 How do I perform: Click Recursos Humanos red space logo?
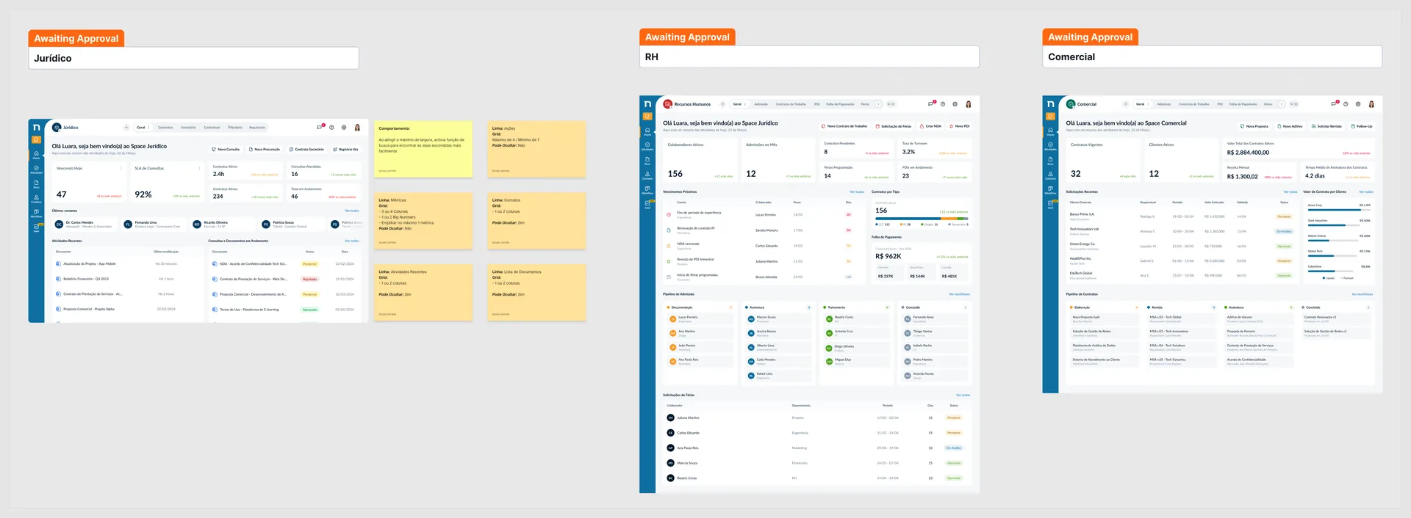click(x=668, y=104)
